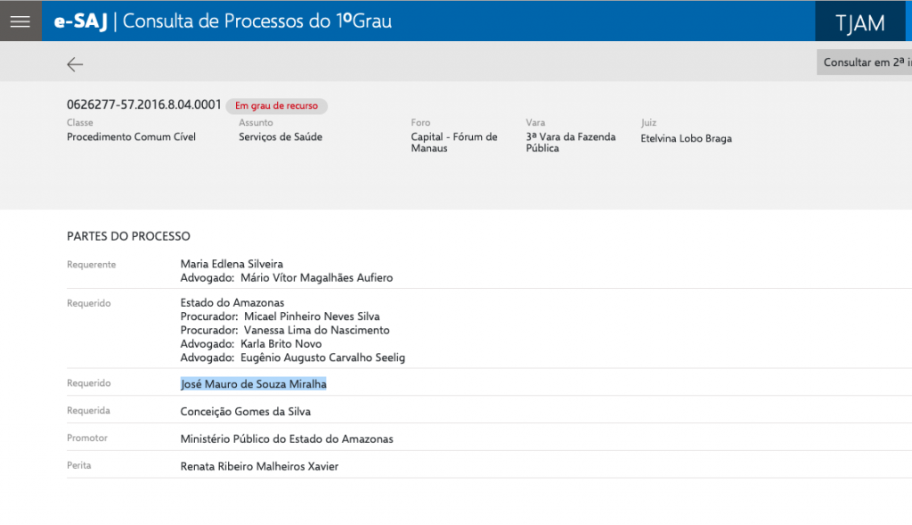Click the 'Assunto' field label
Image resolution: width=912 pixels, height=525 pixels.
(256, 123)
